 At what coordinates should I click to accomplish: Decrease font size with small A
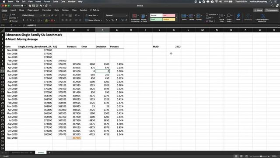(x=56, y=15)
